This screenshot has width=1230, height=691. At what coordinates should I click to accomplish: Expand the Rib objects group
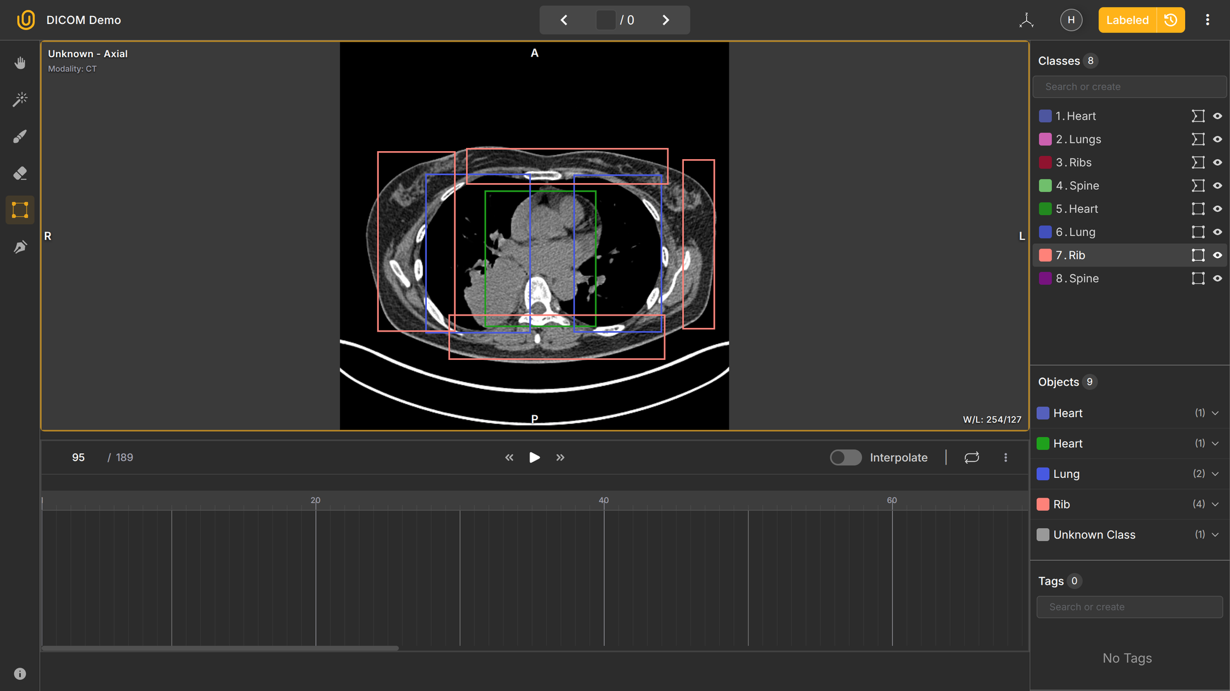(1215, 504)
